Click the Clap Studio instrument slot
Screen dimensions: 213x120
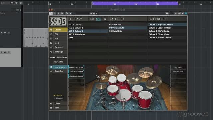(76, 76)
